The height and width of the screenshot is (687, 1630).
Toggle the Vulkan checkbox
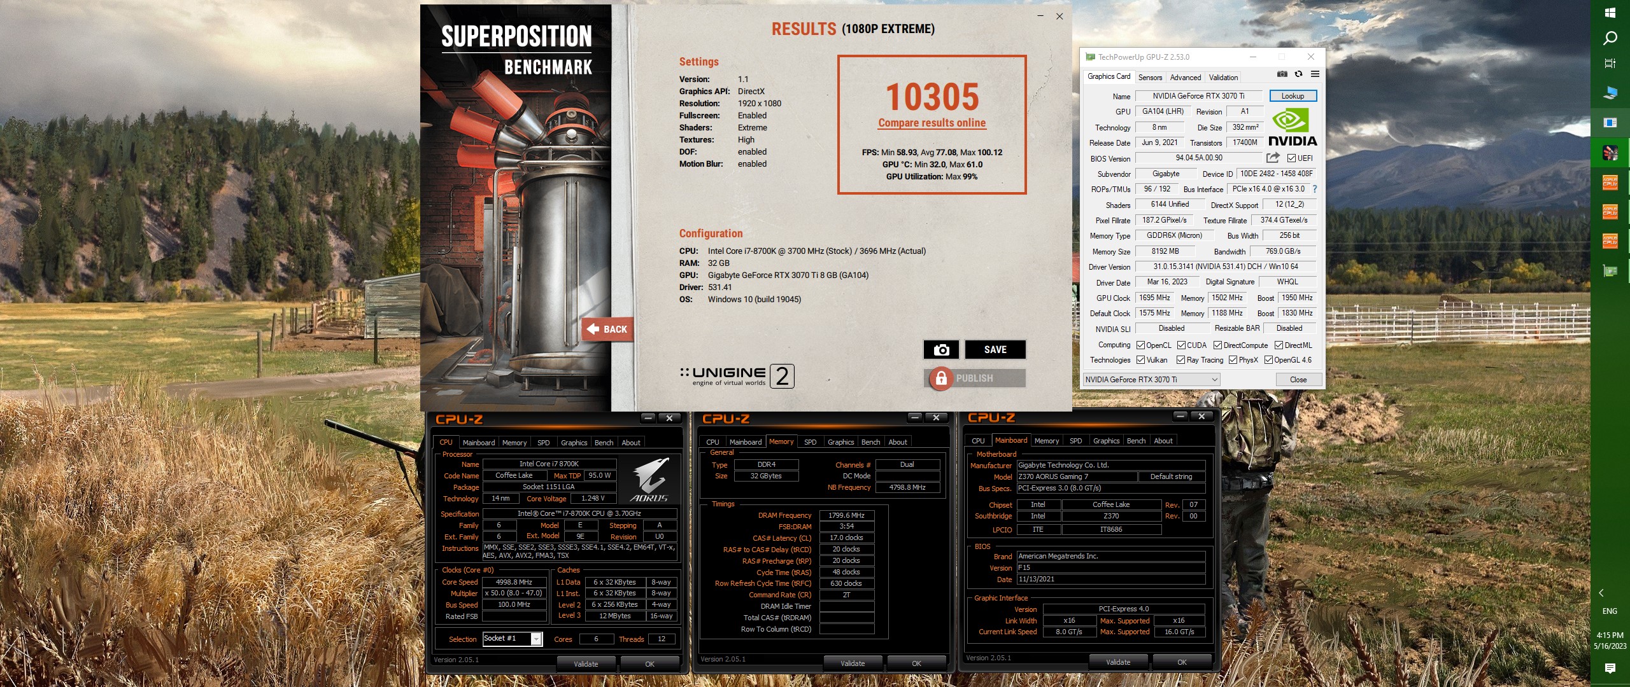coord(1140,360)
